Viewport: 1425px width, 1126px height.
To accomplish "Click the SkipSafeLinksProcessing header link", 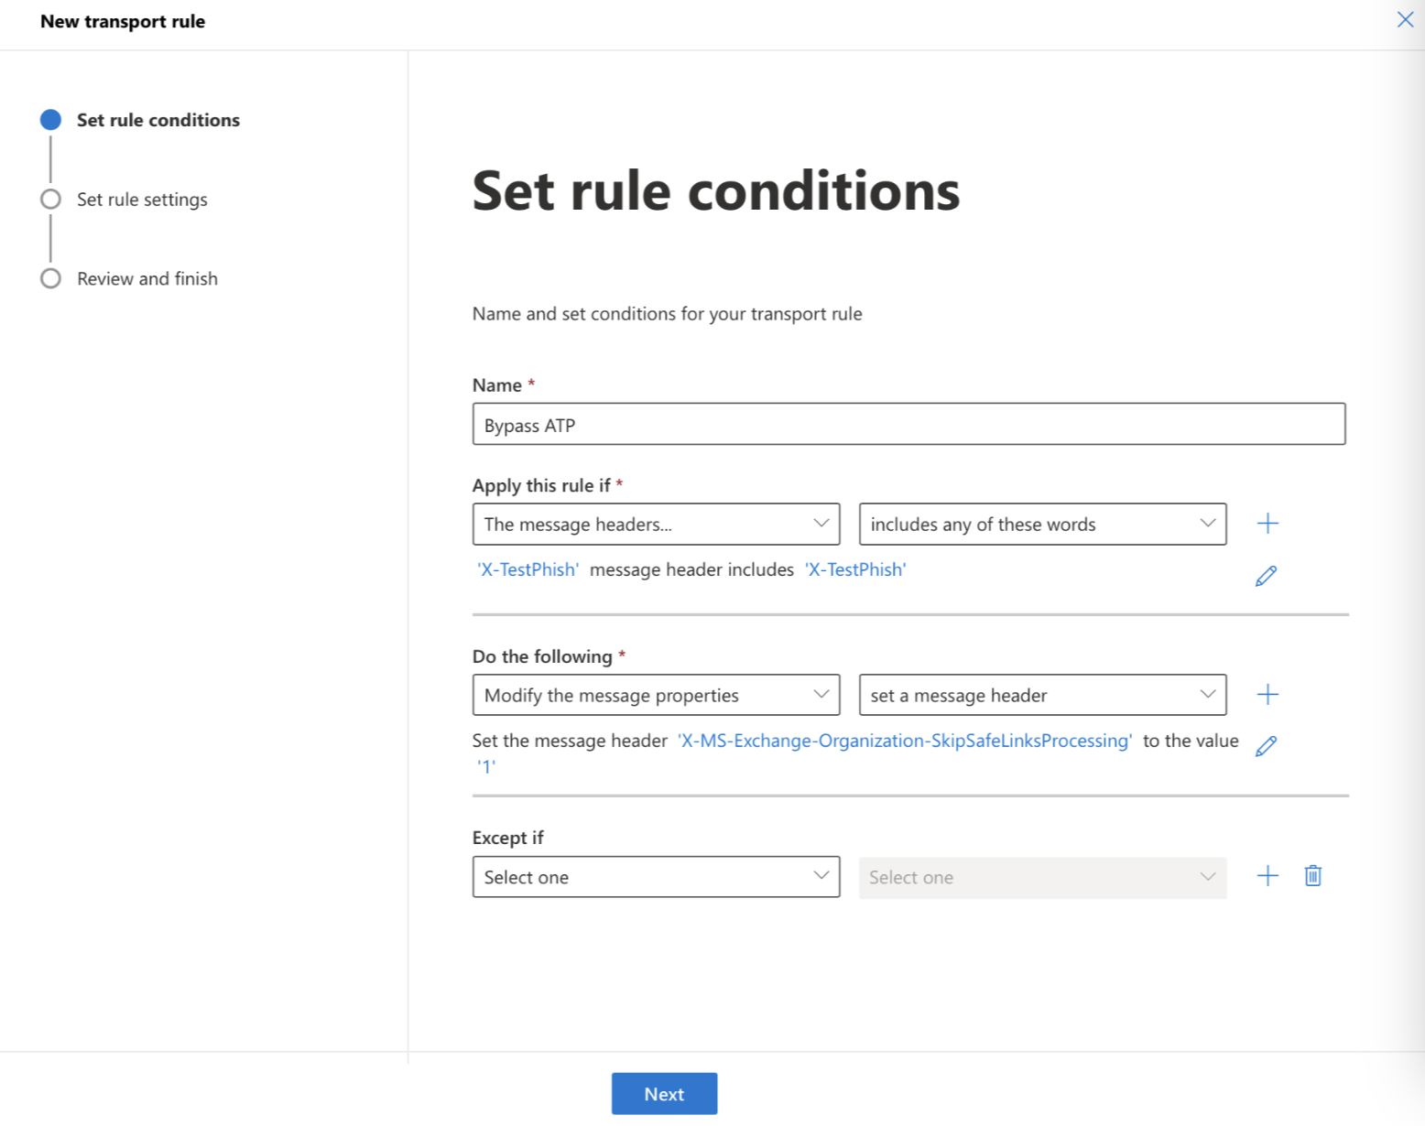I will click(905, 741).
